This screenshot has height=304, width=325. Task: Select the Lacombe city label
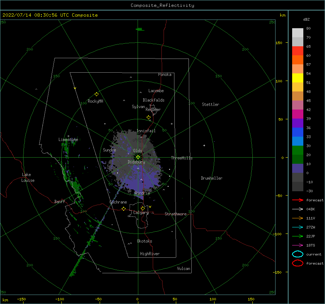click(156, 91)
